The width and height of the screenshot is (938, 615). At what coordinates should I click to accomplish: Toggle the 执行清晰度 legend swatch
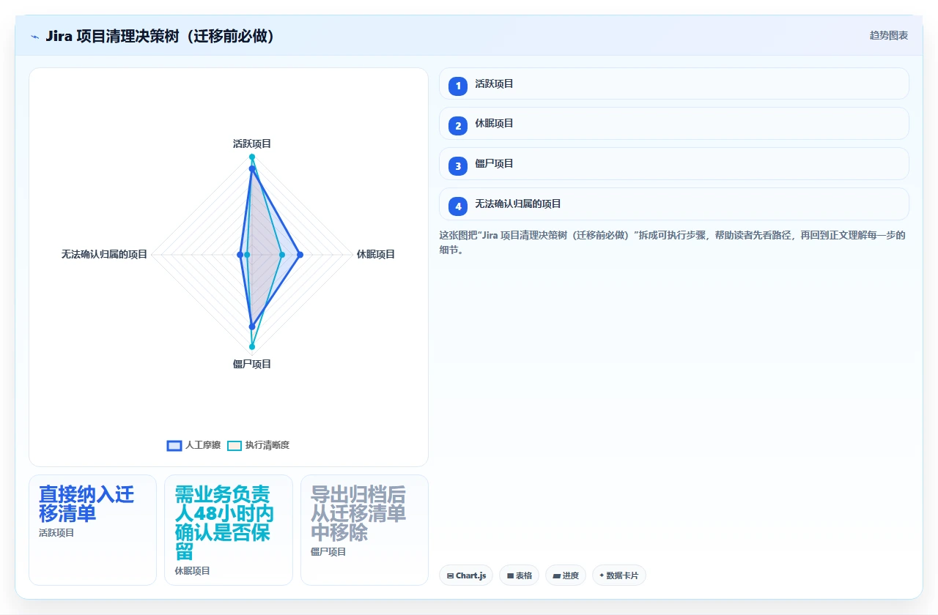pos(234,445)
